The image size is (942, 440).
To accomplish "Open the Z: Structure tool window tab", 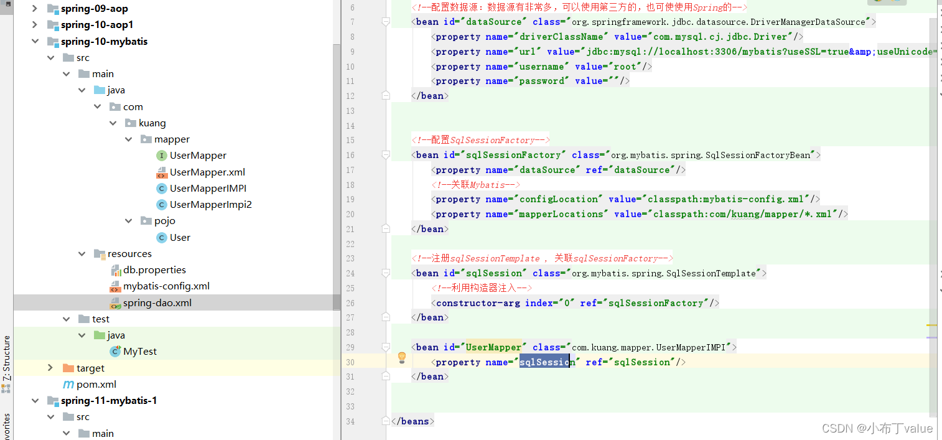I will (x=6, y=358).
